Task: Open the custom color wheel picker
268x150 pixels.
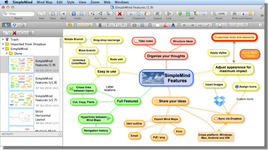Action: coord(220,25)
